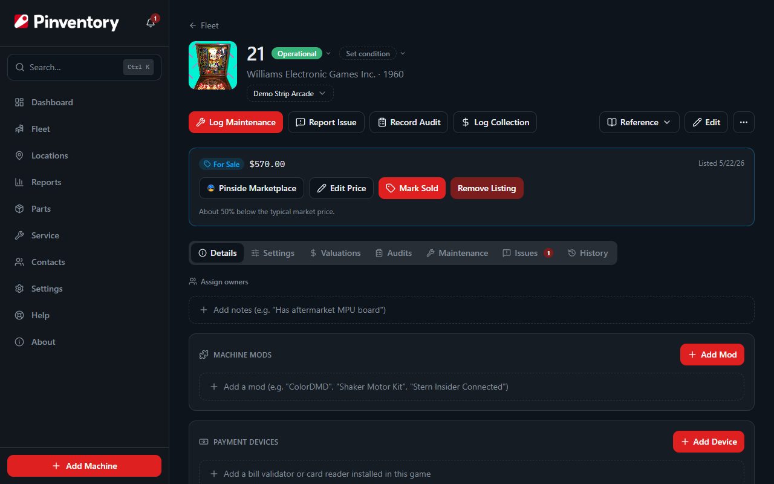The image size is (774, 484).
Task: Go to Fleet in sidebar
Action: click(x=84, y=129)
